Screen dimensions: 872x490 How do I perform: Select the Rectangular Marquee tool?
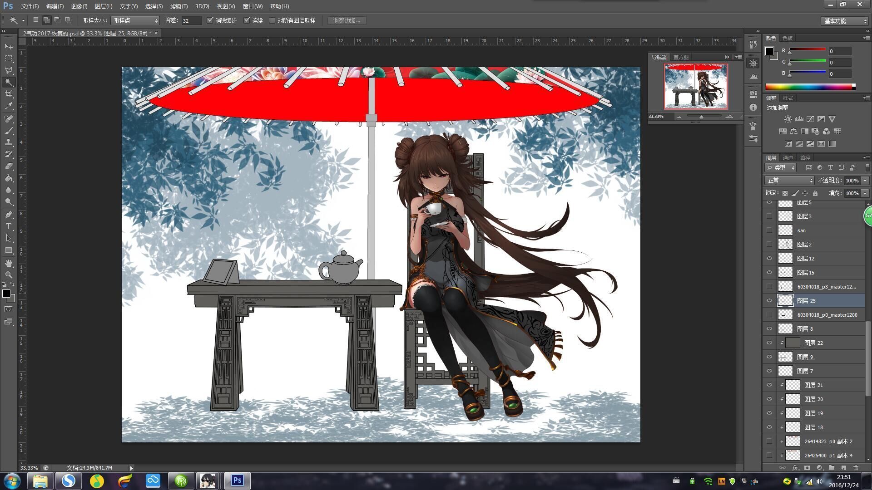[9, 59]
